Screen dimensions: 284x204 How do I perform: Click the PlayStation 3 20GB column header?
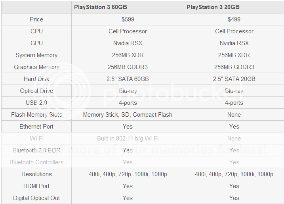[213, 7]
